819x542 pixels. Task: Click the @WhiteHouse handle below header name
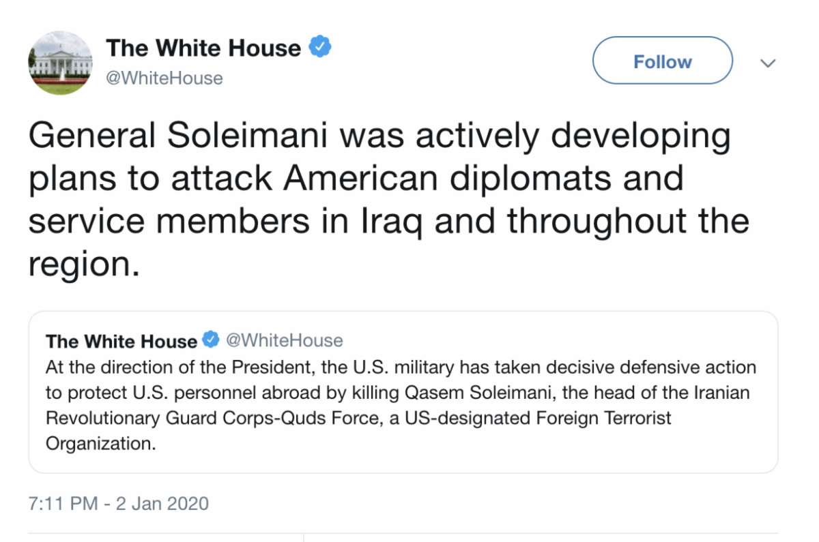pyautogui.click(x=164, y=78)
